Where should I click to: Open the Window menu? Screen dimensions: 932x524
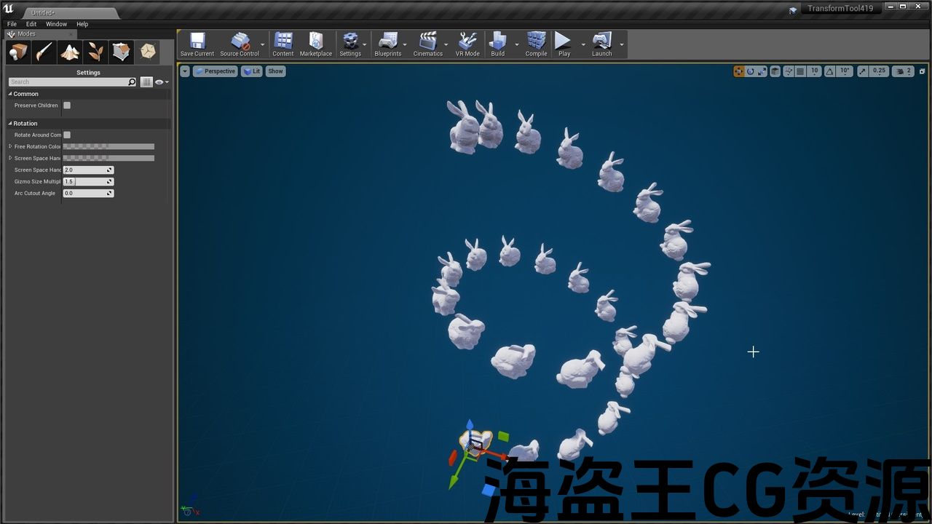click(x=56, y=24)
